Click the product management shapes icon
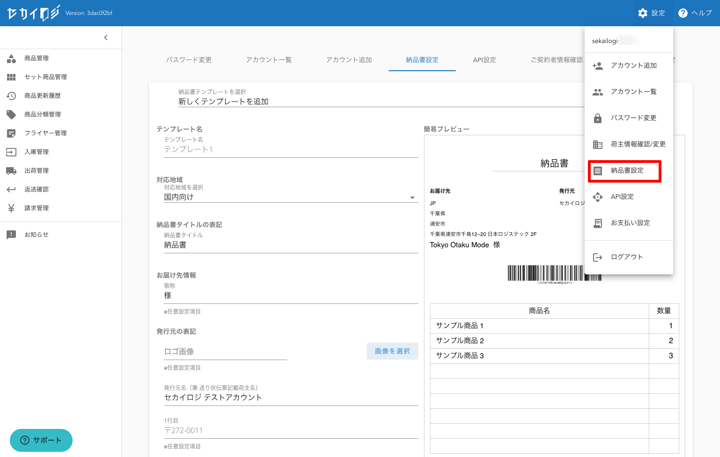This screenshot has width=720, height=457. point(11,59)
